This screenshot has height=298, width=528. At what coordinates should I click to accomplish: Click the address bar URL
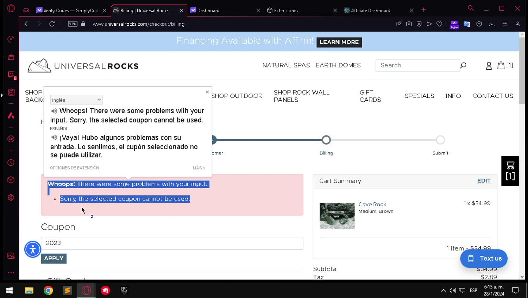(x=139, y=24)
